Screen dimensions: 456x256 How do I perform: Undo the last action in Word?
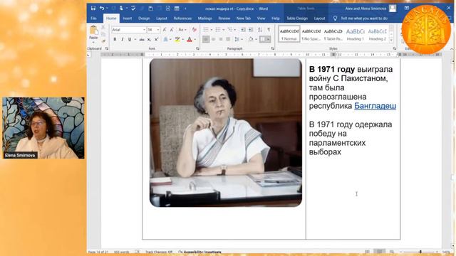click(x=102, y=8)
